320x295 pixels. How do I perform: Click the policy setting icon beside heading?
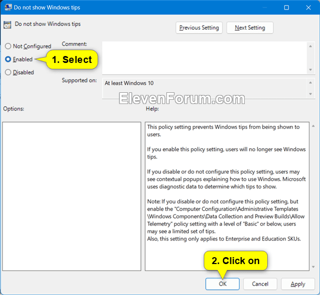pyautogui.click(x=7, y=25)
